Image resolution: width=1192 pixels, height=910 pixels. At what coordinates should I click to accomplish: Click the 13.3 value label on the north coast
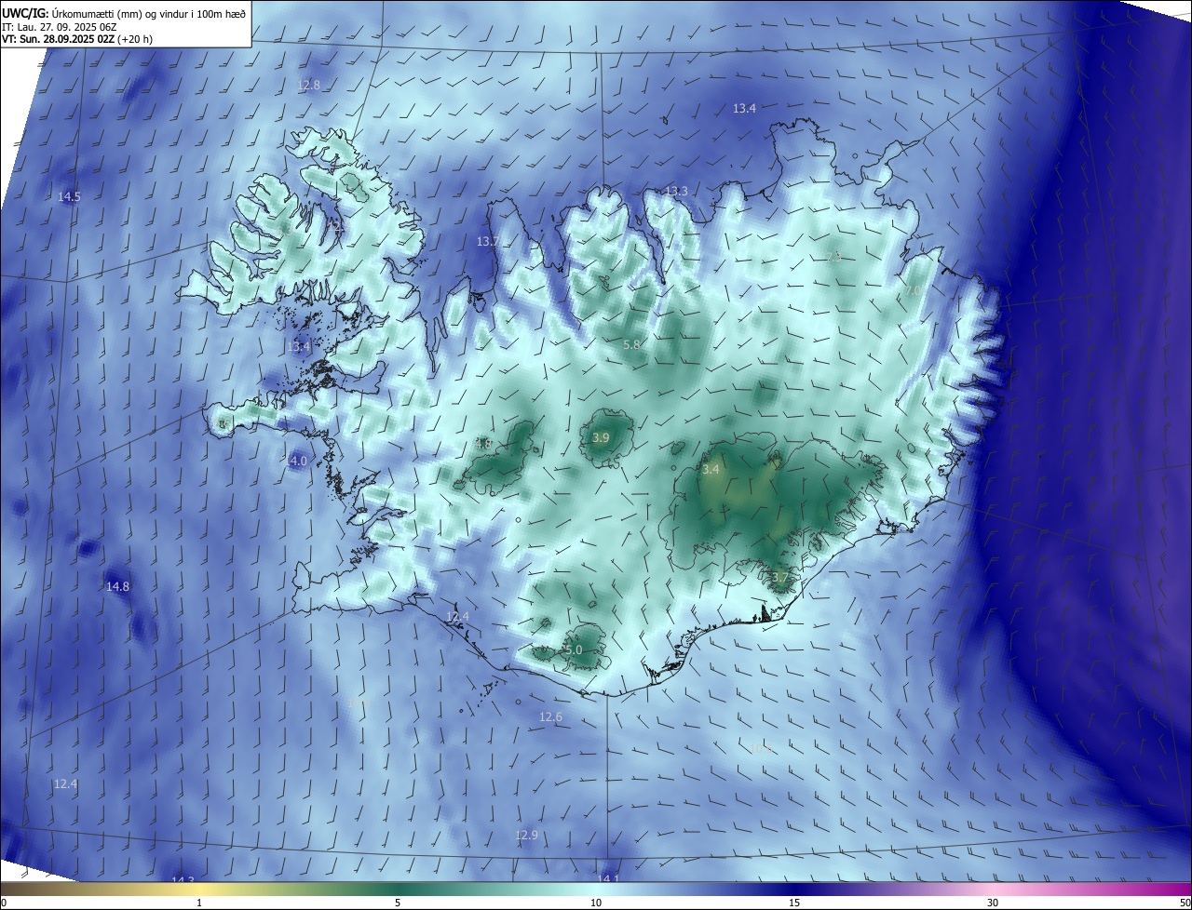pos(676,191)
